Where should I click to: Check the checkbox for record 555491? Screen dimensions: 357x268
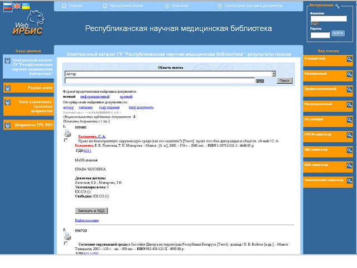coord(66,140)
